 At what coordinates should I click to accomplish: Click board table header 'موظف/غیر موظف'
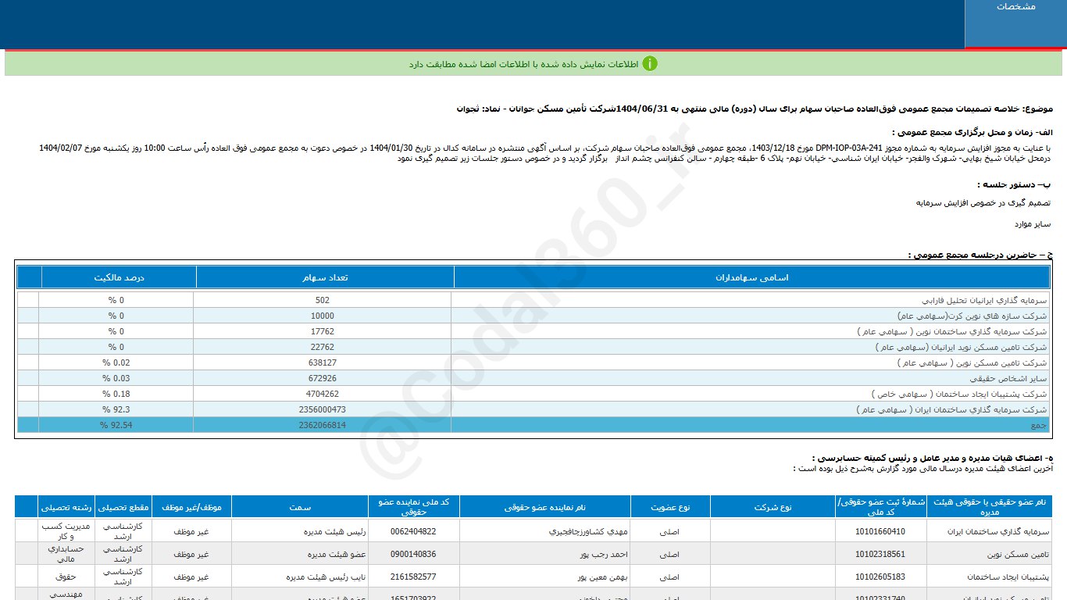[x=191, y=507]
